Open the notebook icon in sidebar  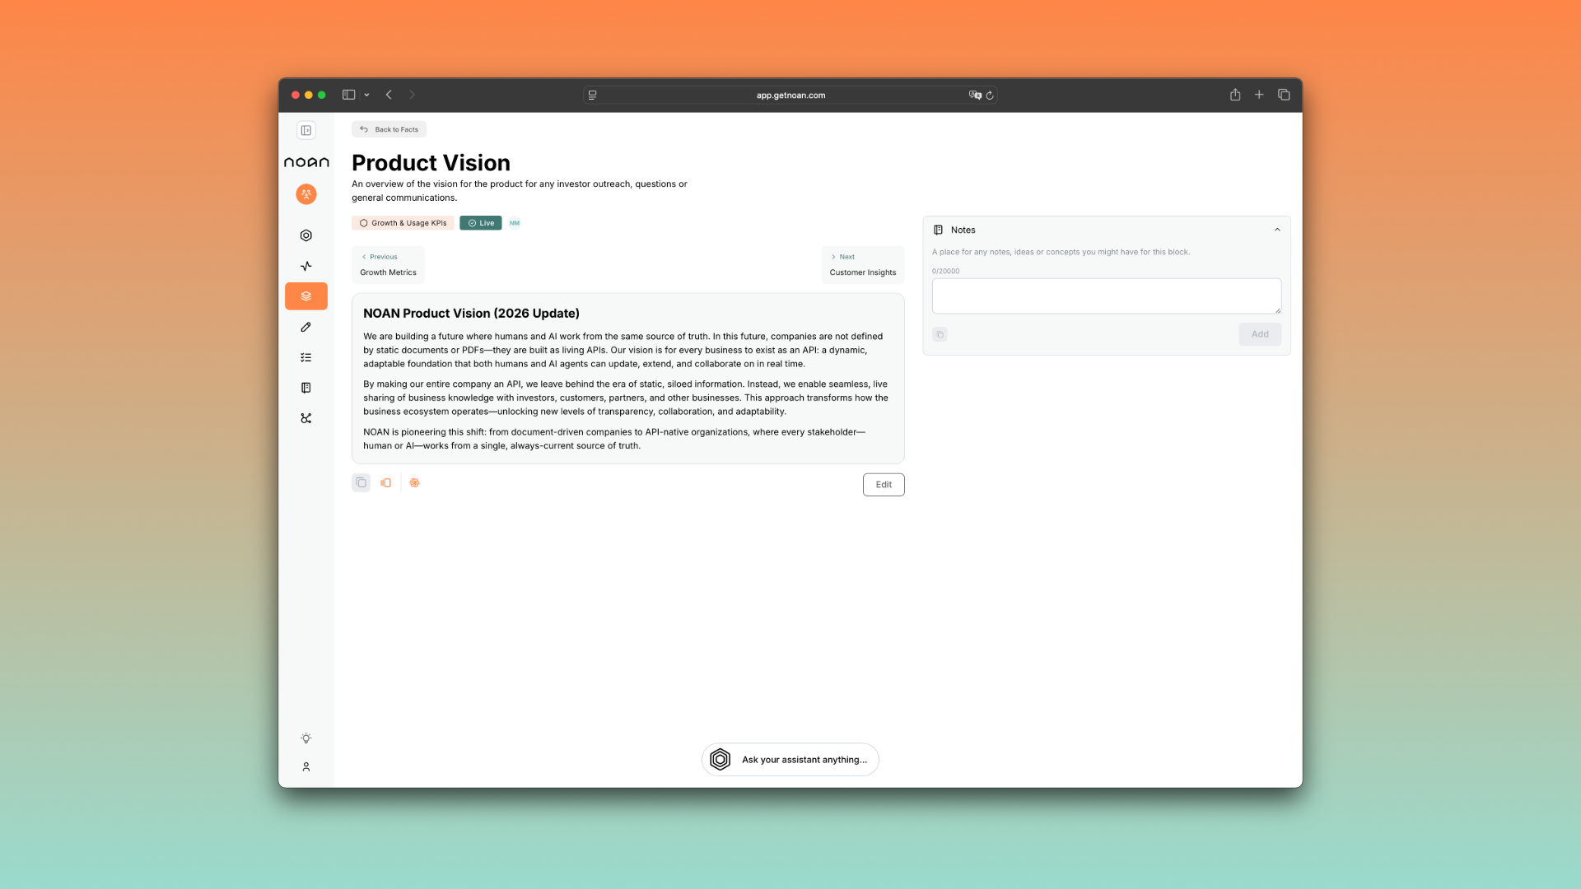click(x=306, y=388)
